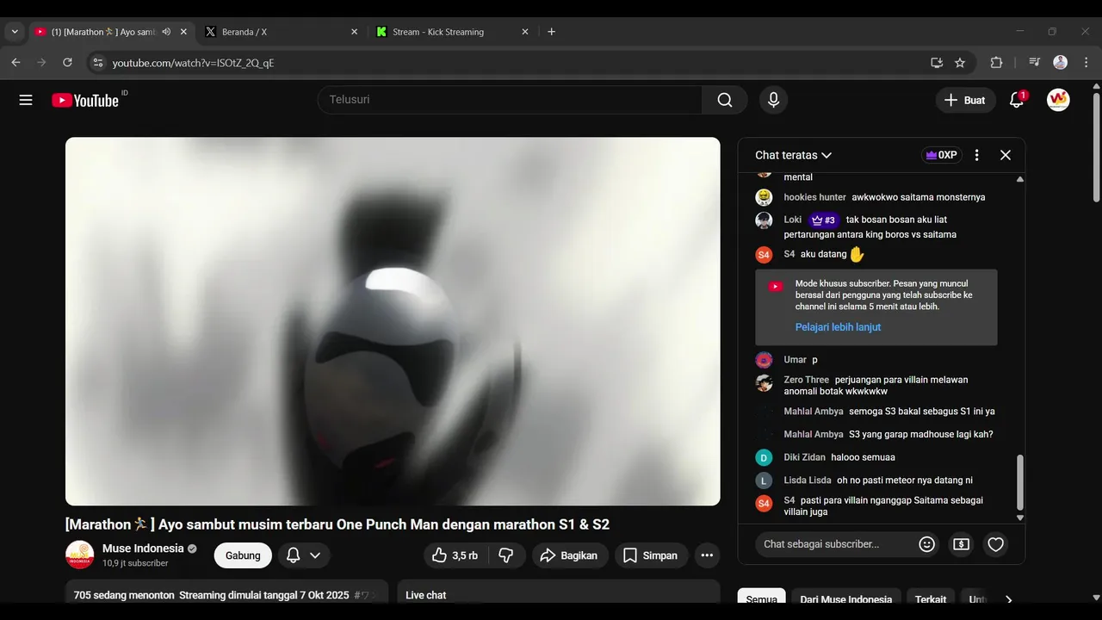The width and height of the screenshot is (1102, 620).
Task: Click the Live chat description heading
Action: [x=426, y=595]
